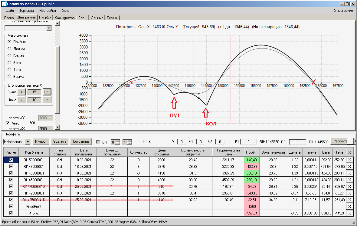Enable the DH checkbox
Image resolution: width=357 pixels, height=226 pixels.
98,142
